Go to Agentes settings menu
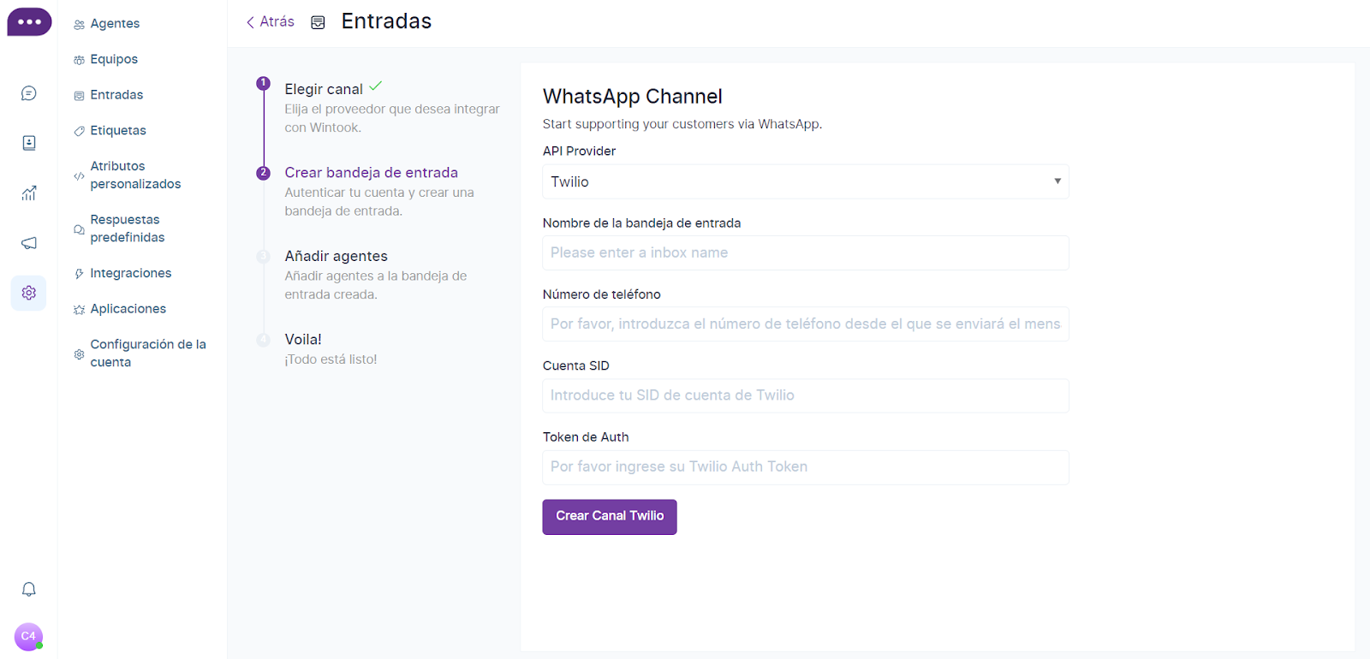 pyautogui.click(x=115, y=24)
